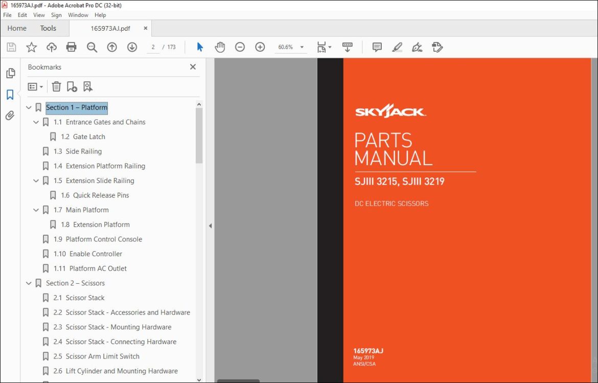
Task: Collapse 1.5 Extension Slide Railing
Action: pyautogui.click(x=36, y=181)
